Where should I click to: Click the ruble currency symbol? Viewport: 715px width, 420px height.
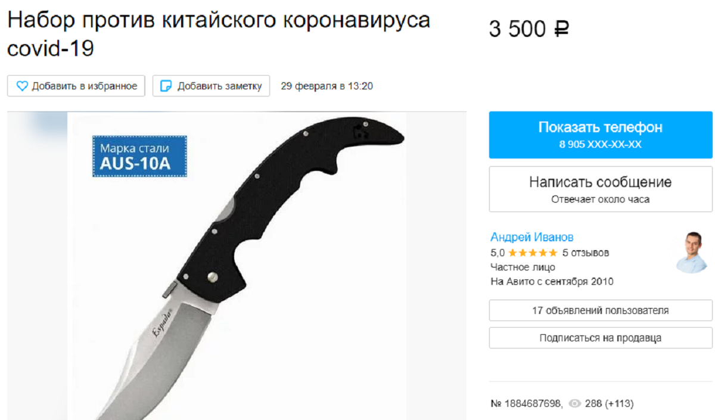pyautogui.click(x=561, y=29)
